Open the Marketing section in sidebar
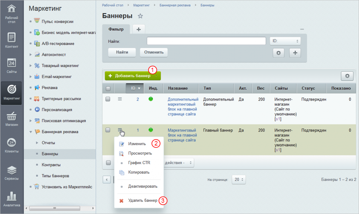Image resolution: width=359 pixels, height=214 pixels. tap(12, 92)
